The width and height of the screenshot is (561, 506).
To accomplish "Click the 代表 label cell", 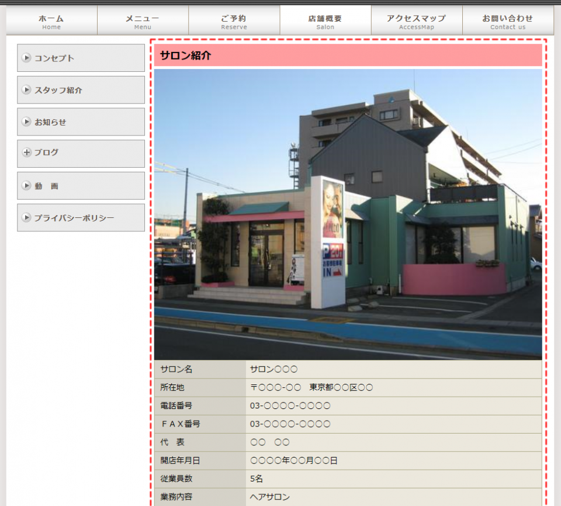I will click(200, 442).
